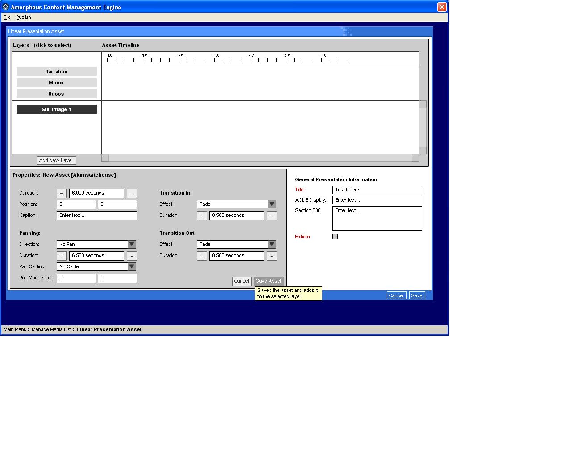Image resolution: width=573 pixels, height=457 pixels.
Task: Click the timeline horizontal scrollbar right arrow
Action: click(415, 158)
